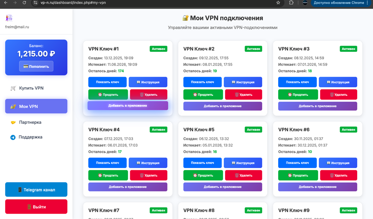Open the browser extensions puzzle icon
This screenshot has height=219, width=373.
click(291, 3)
